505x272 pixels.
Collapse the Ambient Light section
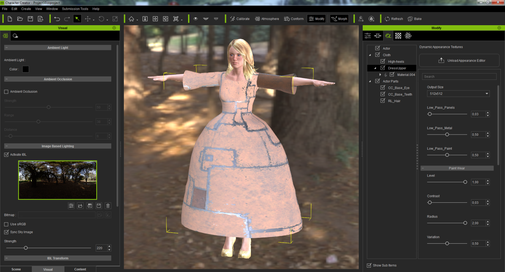6,48
